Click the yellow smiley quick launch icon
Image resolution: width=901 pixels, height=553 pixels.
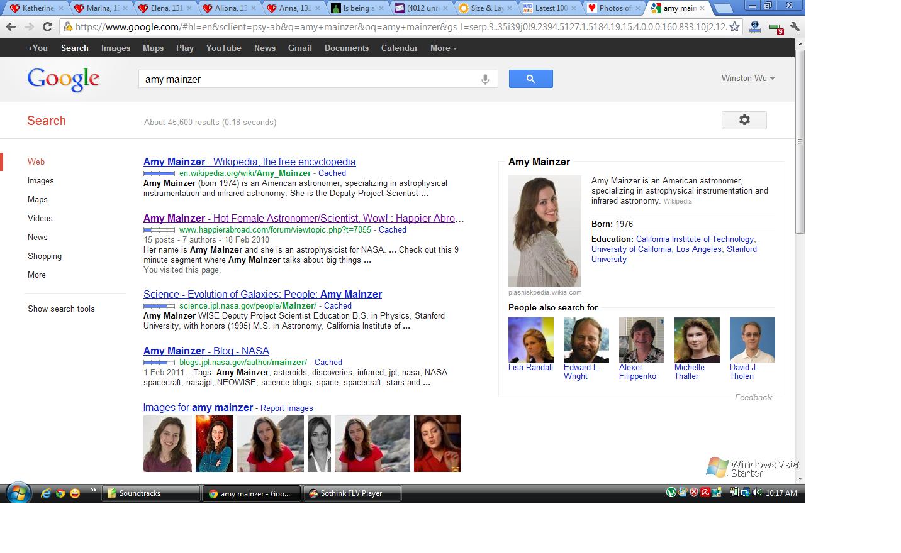point(75,493)
